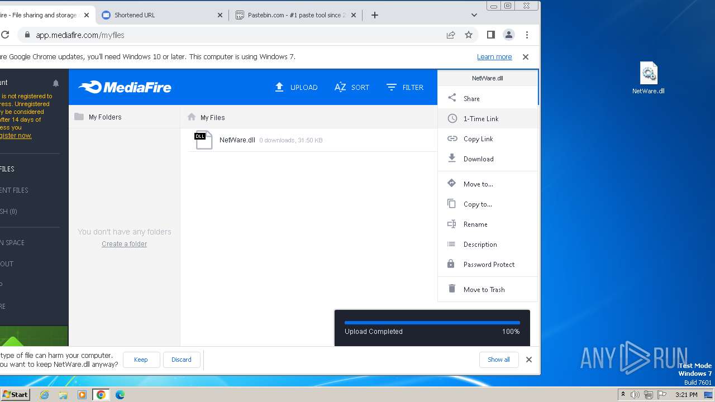715x402 pixels.
Task: Open the Chrome profile avatar
Action: 509,35
